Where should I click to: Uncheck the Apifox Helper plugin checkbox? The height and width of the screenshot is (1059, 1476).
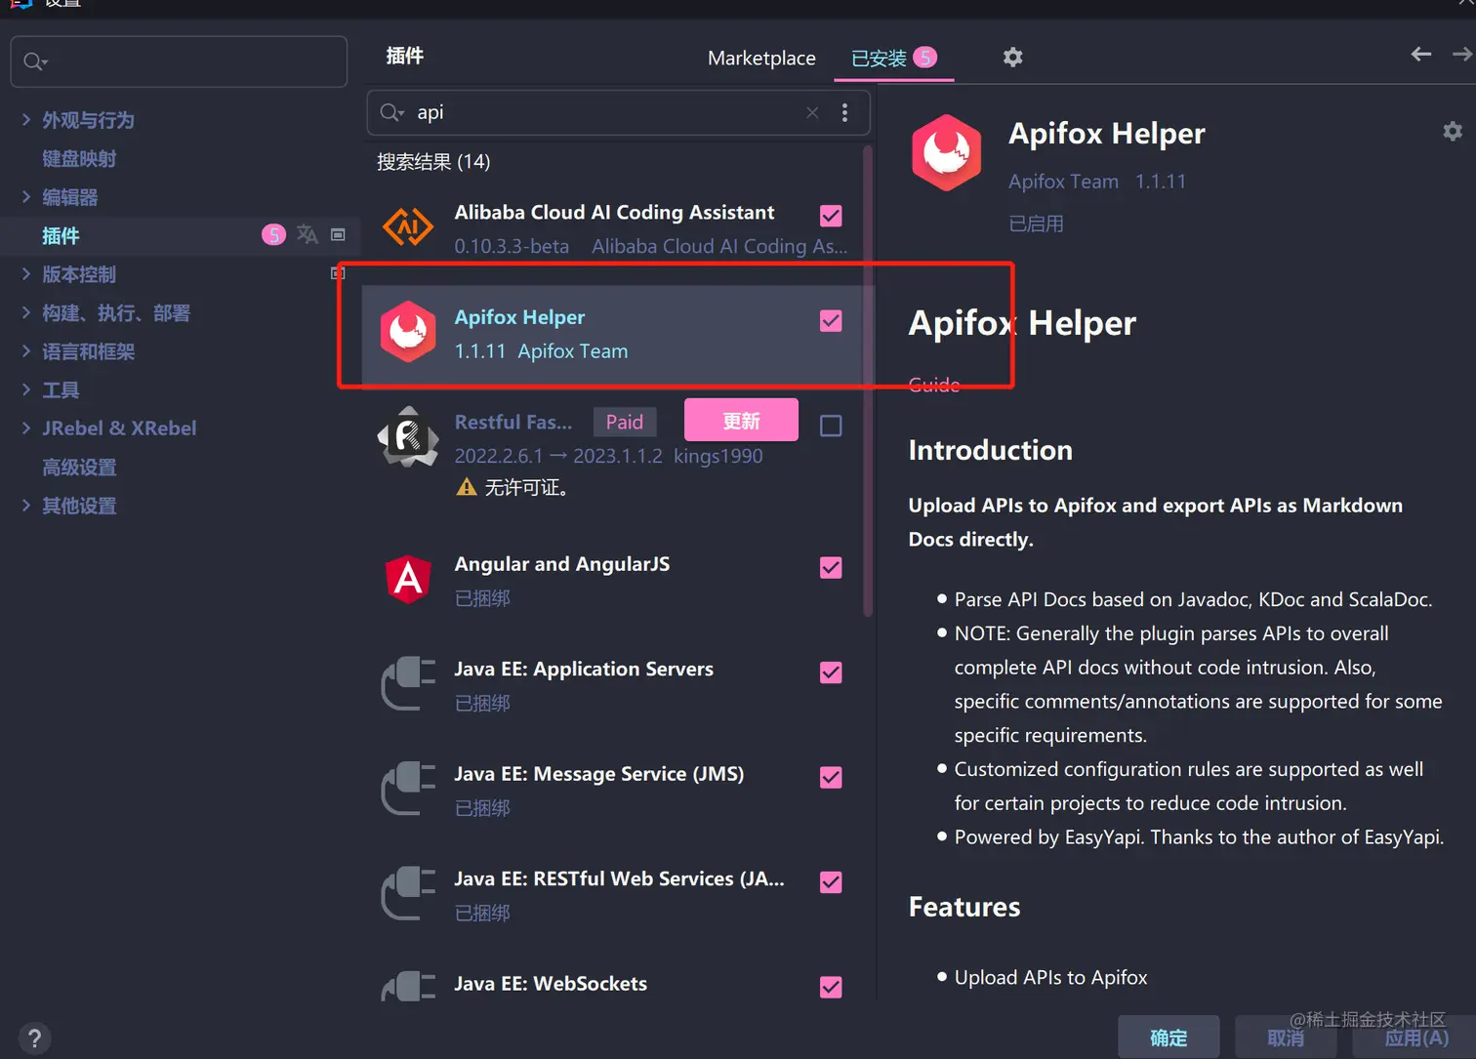[x=831, y=321]
